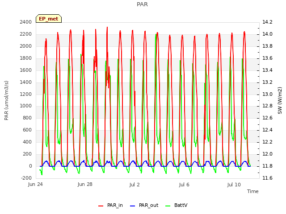Click the PAR (umol/m3/s) axis label
The height and width of the screenshot is (214, 286).
click(x=6, y=100)
